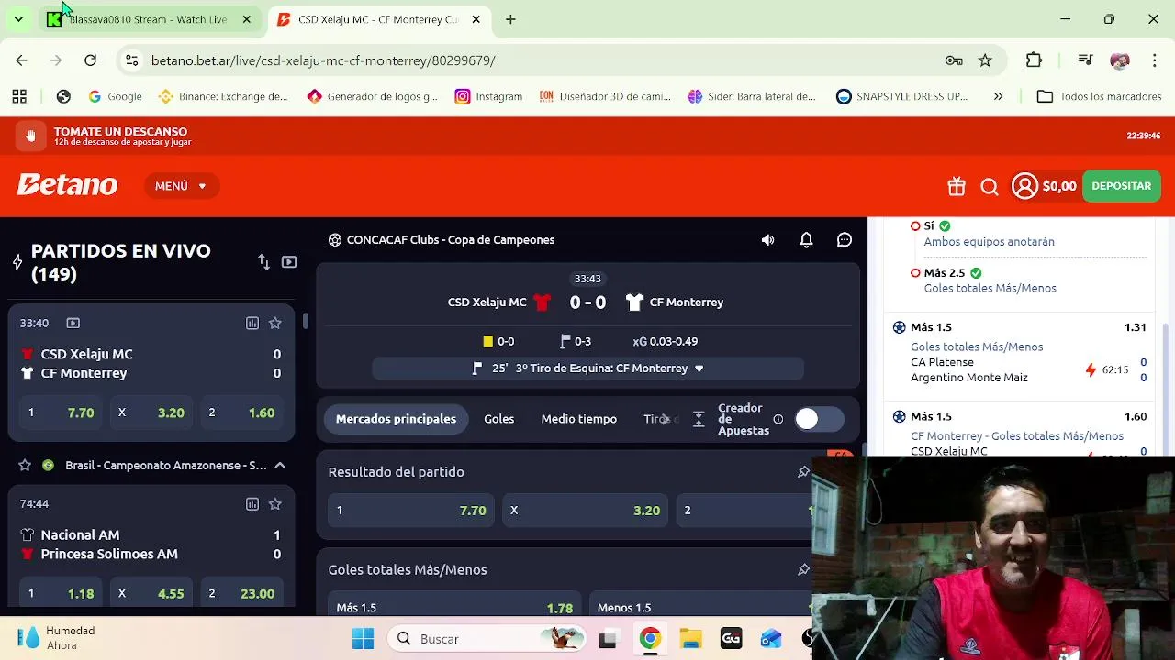
Task: Click the CONCACAF Clubs - Copa de Campeones title
Action: point(451,240)
